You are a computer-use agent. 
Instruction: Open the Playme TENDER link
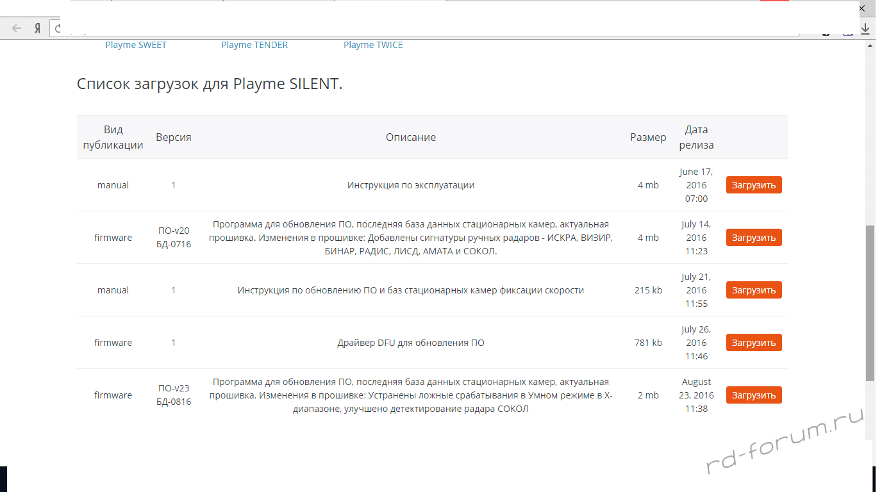click(x=254, y=45)
